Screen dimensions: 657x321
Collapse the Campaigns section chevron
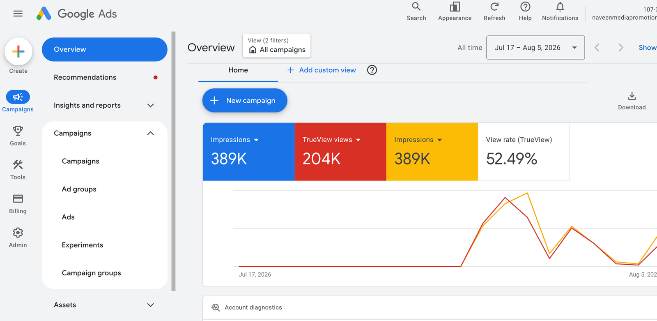pyautogui.click(x=150, y=133)
